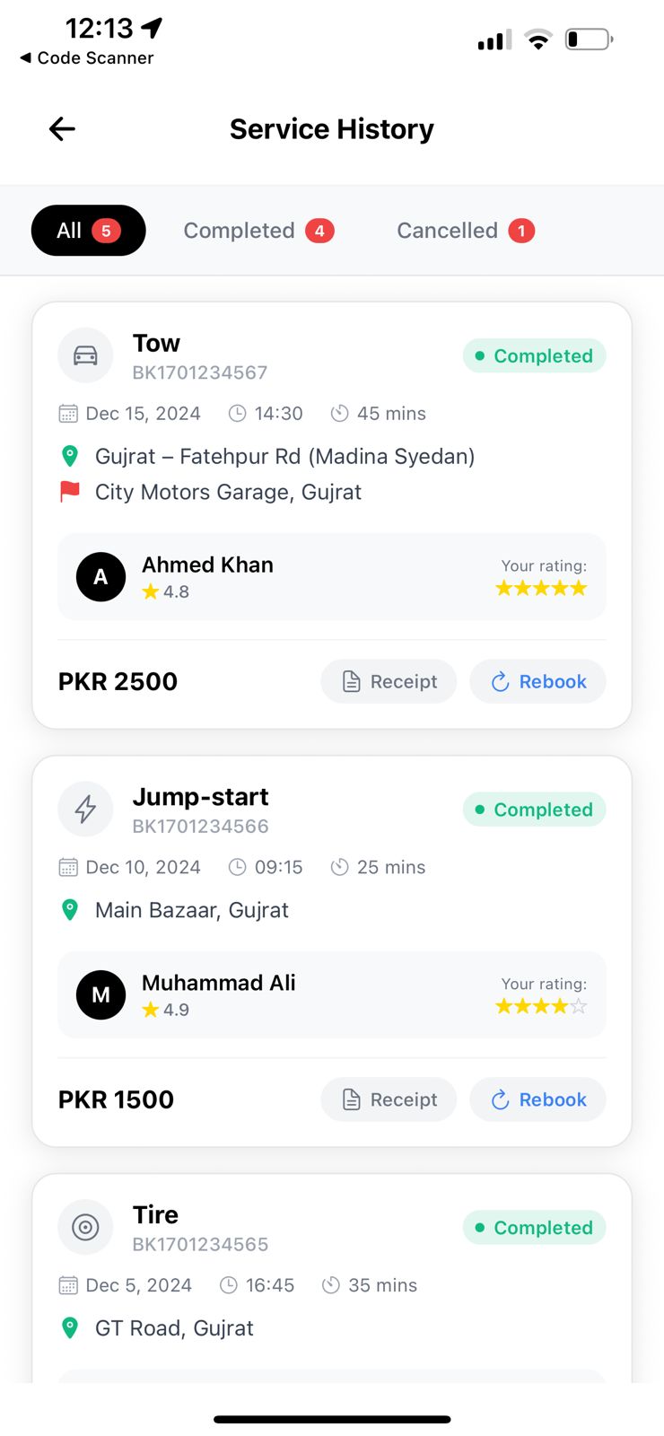The image size is (664, 1436).
Task: Tap red flag icon for City Motors Garage
Action: pos(70,492)
